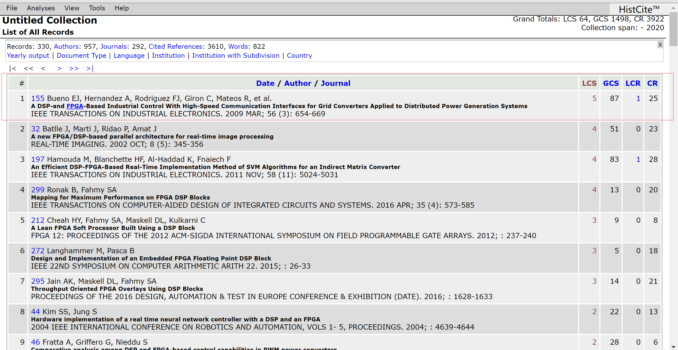678x350 pixels.
Task: Open the Tools menu
Action: [97, 8]
